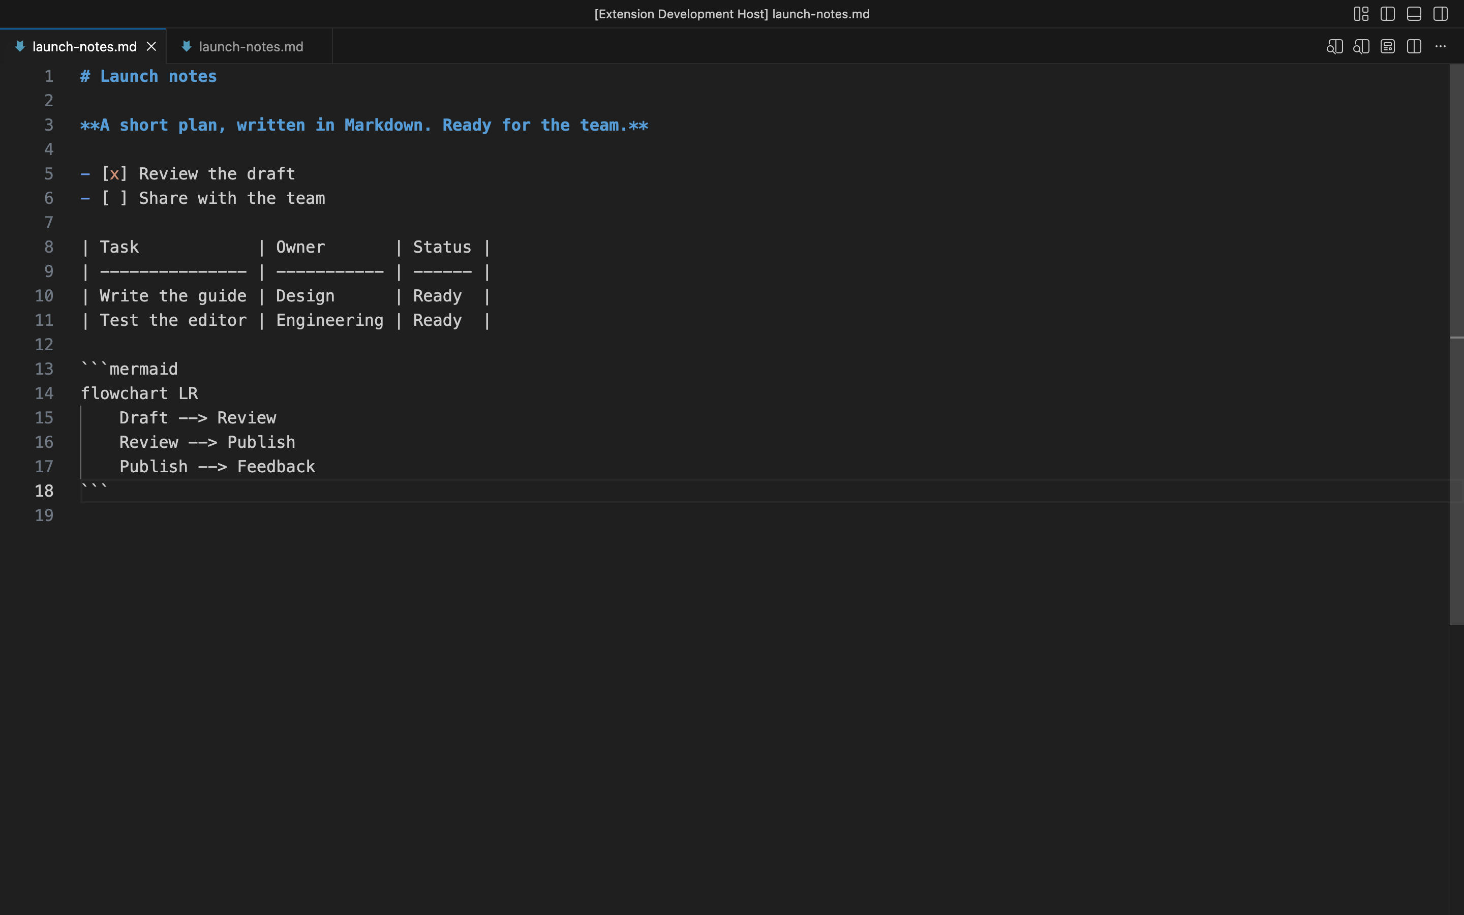Click the 'flowchart LR' line
Viewport: 1464px width, 915px height.
click(x=139, y=393)
